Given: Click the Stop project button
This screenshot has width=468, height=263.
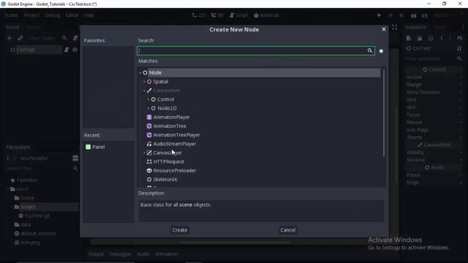Looking at the screenshot, I should [x=401, y=15].
